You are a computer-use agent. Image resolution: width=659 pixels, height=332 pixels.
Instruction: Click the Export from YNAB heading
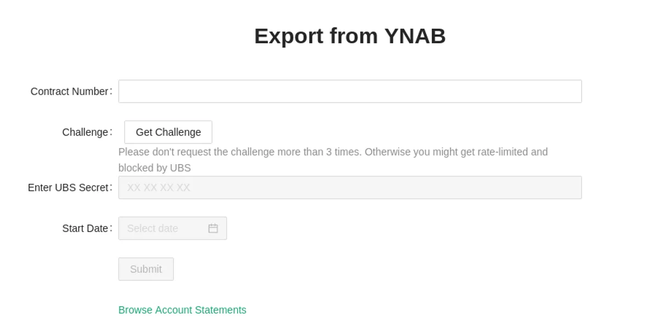[349, 36]
